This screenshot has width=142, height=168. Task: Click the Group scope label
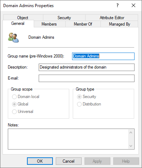click(x=22, y=89)
